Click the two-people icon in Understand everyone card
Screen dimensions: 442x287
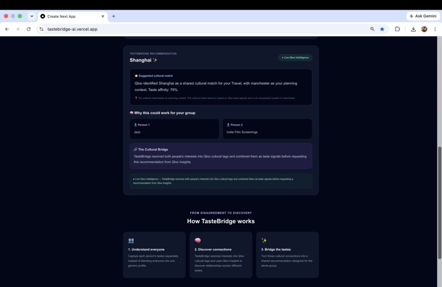131,240
